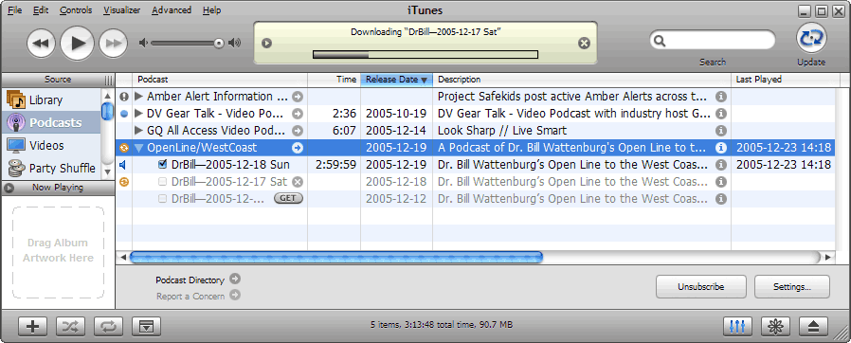This screenshot has width=851, height=343.
Task: Show info for the Amber Alert description
Action: point(721,97)
